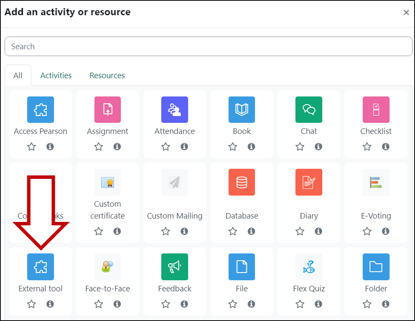Screen dimensions: 415x321
Task: Open the Resources tab
Action: tap(107, 75)
